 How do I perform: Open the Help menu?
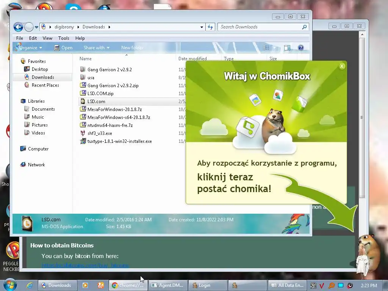(x=80, y=38)
